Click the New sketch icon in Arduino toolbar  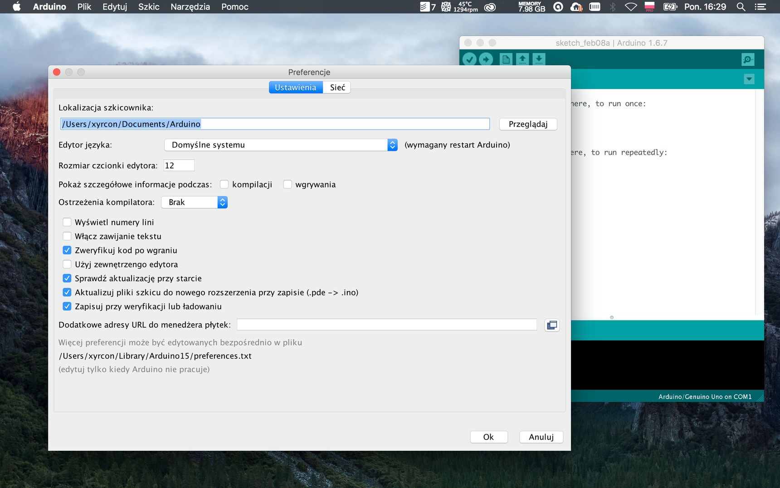[506, 59]
